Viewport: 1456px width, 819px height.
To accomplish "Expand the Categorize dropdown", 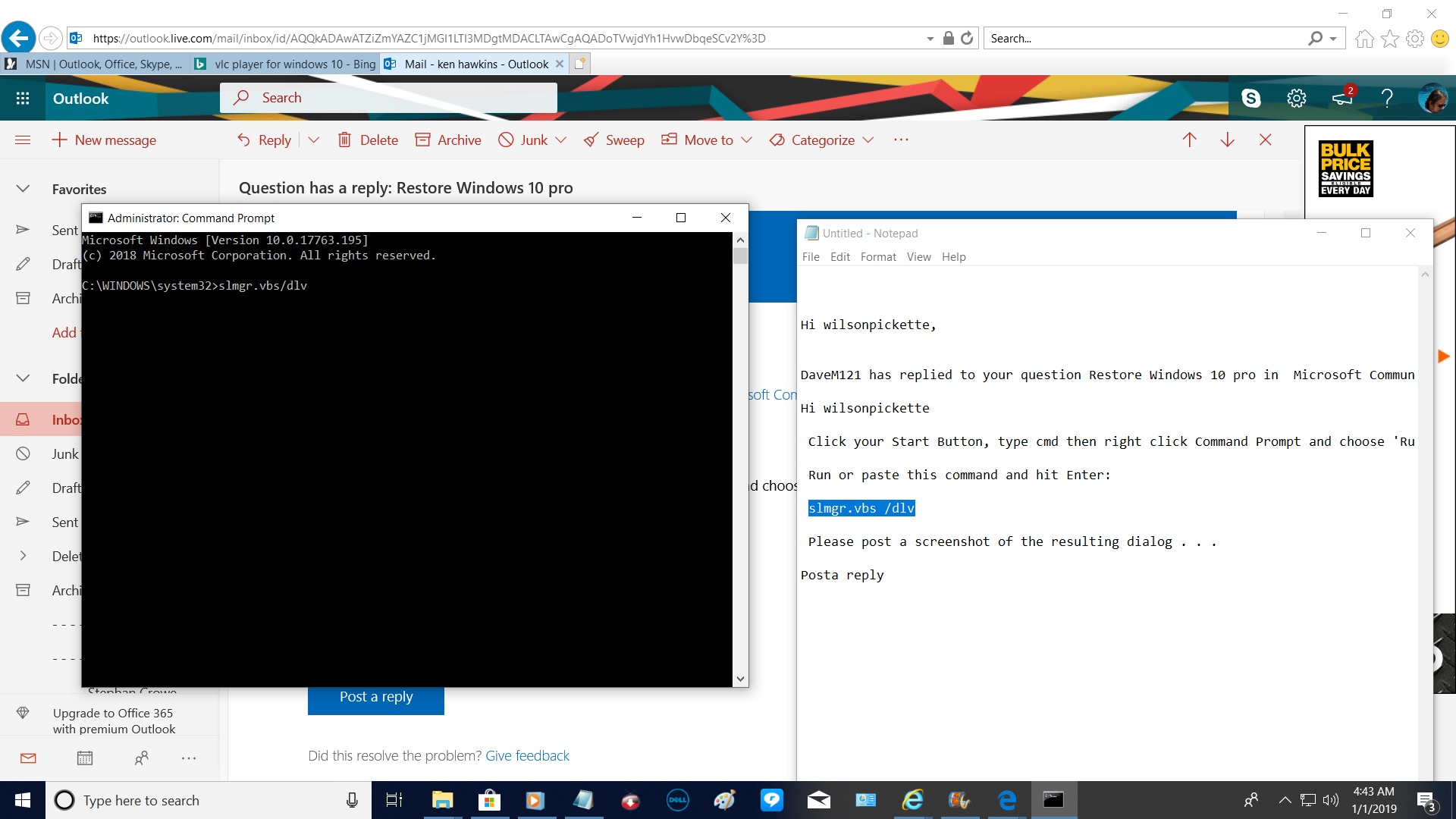I will tap(868, 140).
